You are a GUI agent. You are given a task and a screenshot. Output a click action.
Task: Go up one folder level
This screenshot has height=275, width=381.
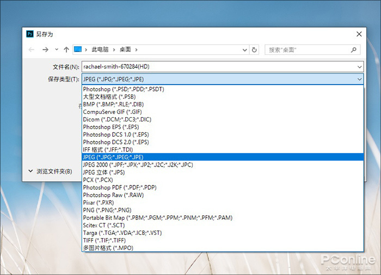(66, 49)
